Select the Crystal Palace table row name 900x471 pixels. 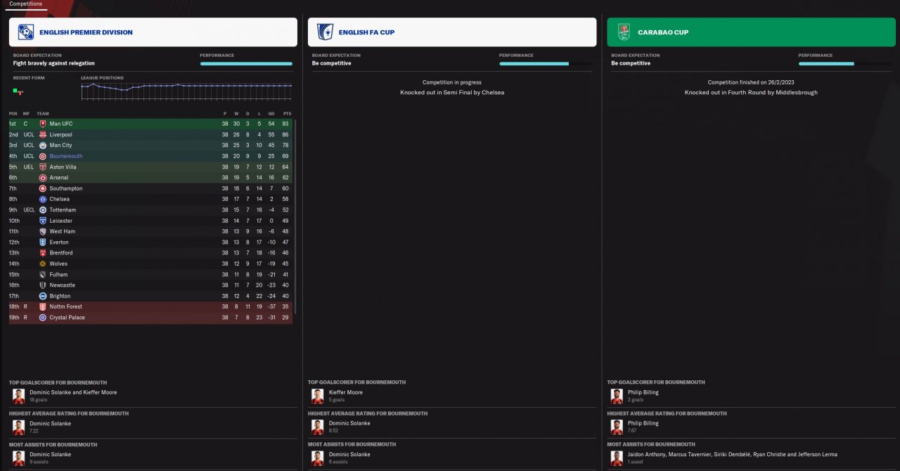tap(67, 318)
